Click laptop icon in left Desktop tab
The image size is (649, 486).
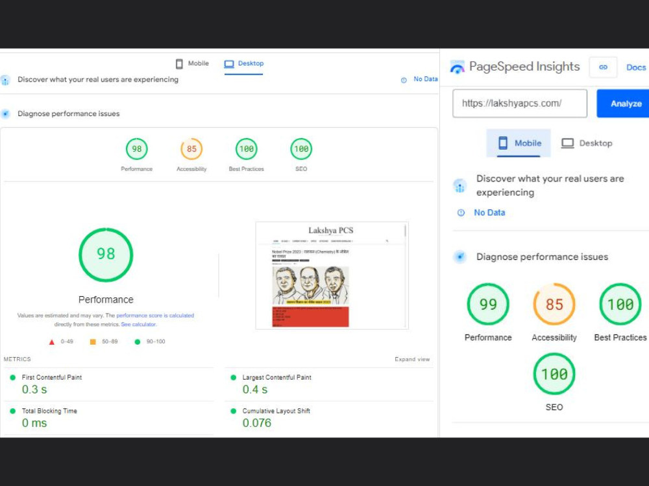(229, 64)
